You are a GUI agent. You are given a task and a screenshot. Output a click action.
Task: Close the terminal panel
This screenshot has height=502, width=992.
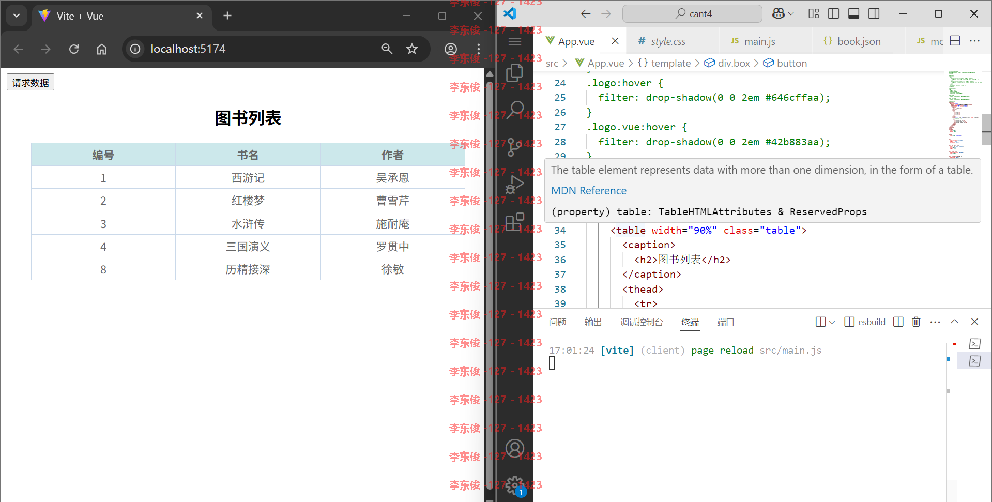pos(975,322)
